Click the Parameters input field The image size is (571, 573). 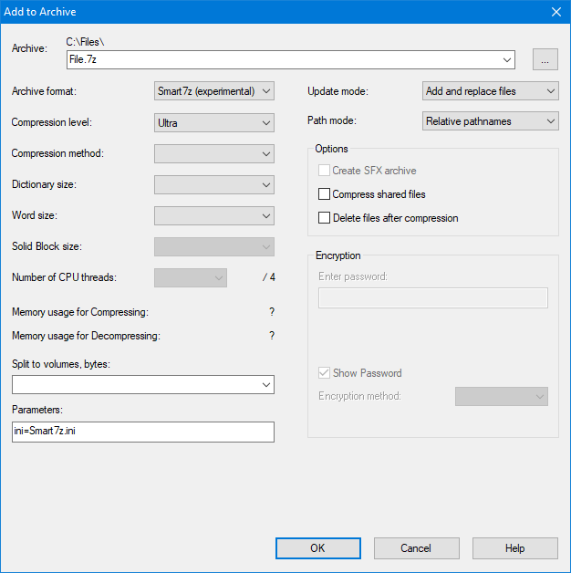(x=142, y=432)
